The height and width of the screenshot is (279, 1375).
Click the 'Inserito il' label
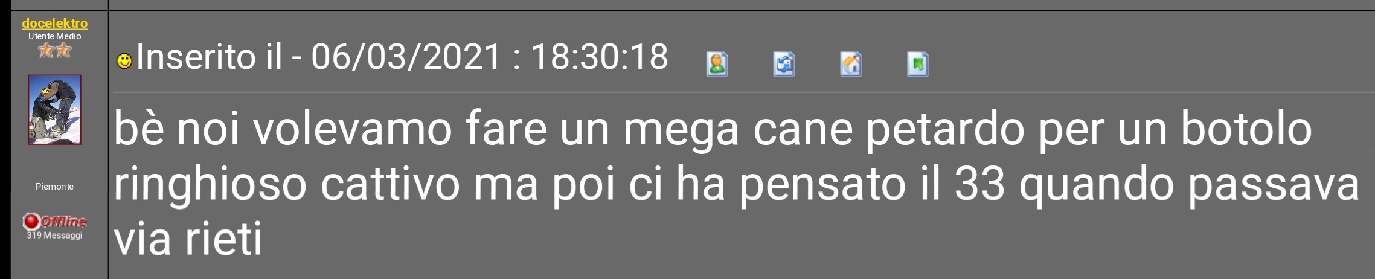pos(210,57)
